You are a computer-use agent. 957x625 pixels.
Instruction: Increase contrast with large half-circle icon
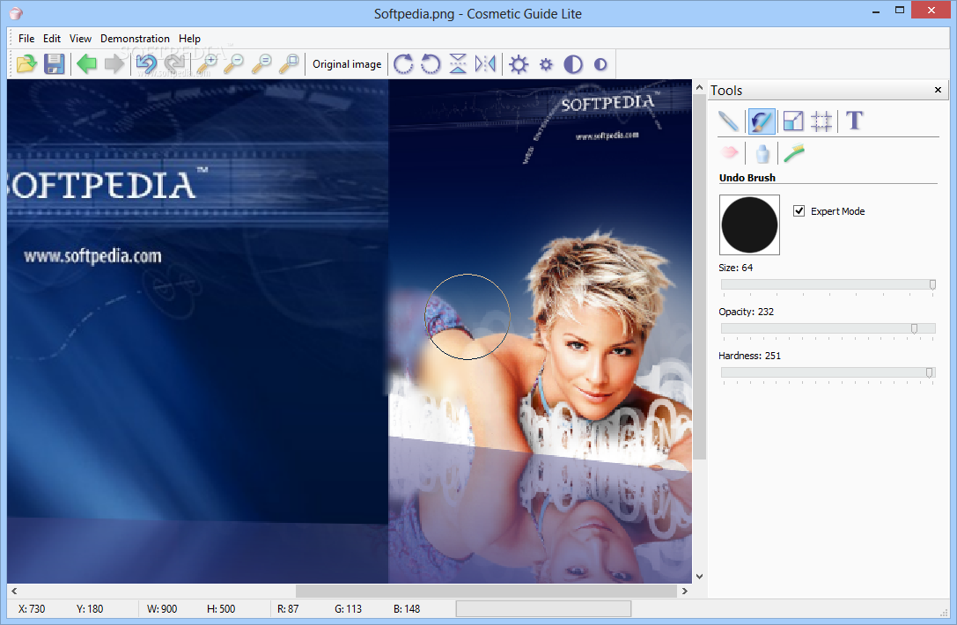[x=573, y=64]
